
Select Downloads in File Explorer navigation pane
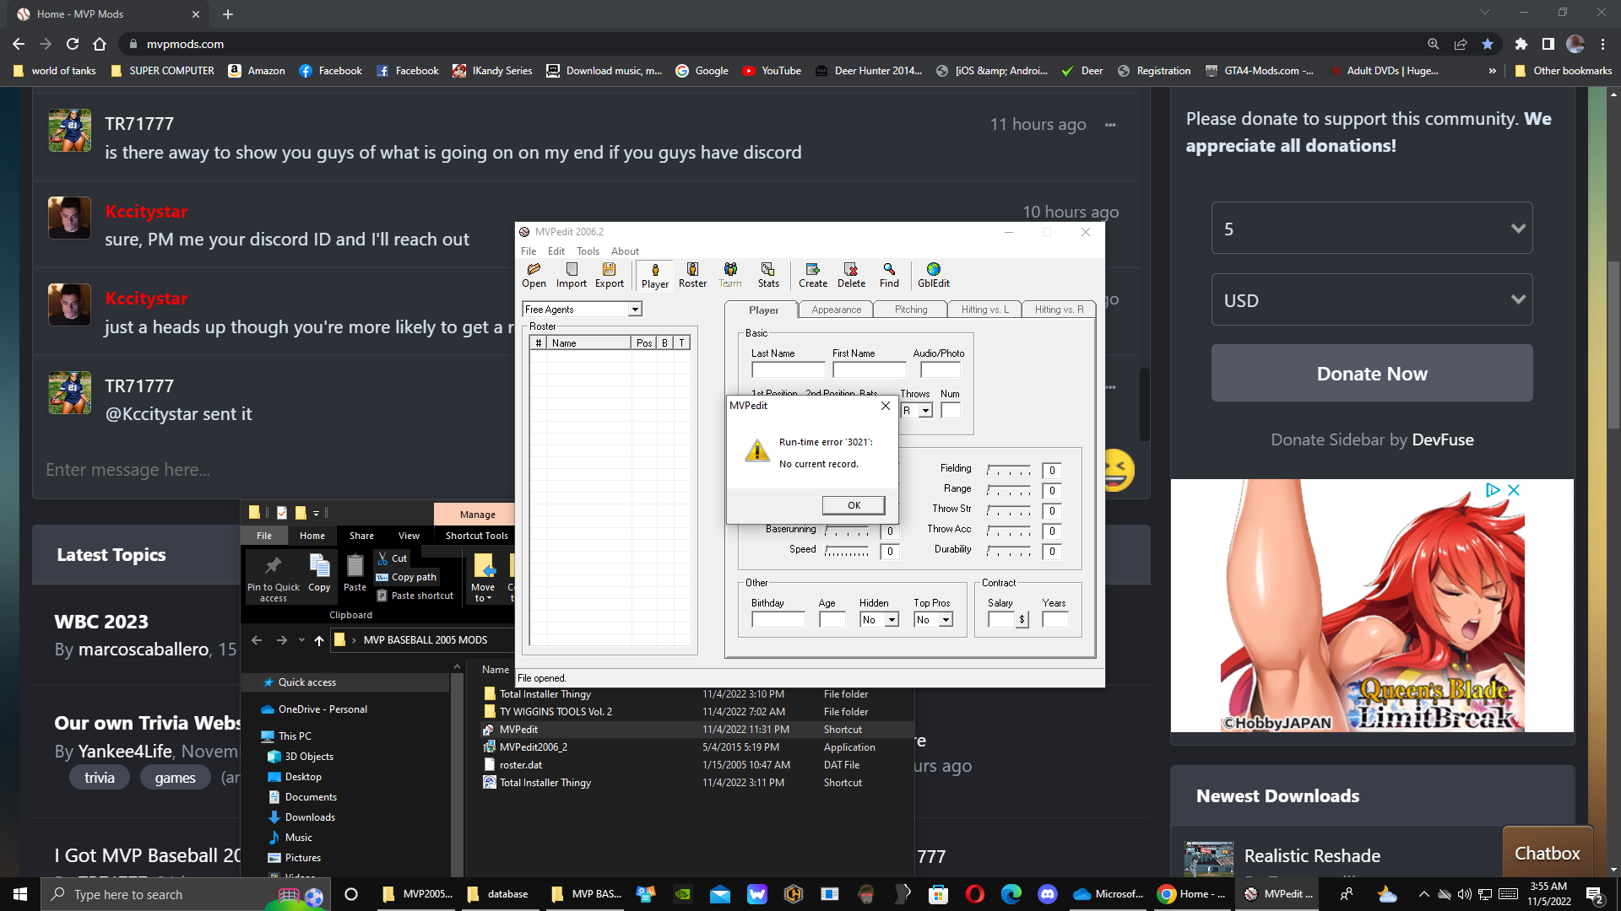310,817
